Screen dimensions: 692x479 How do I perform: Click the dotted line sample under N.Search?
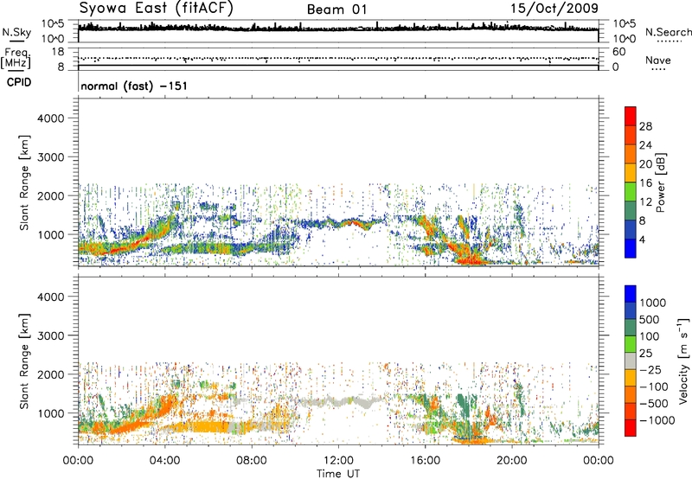(670, 42)
